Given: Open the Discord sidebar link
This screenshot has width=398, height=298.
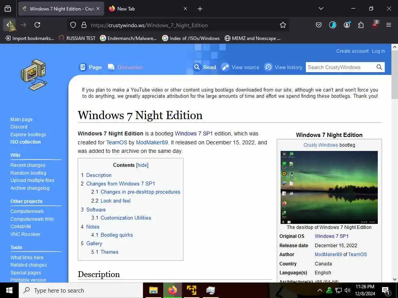Looking at the screenshot, I should (19, 127).
